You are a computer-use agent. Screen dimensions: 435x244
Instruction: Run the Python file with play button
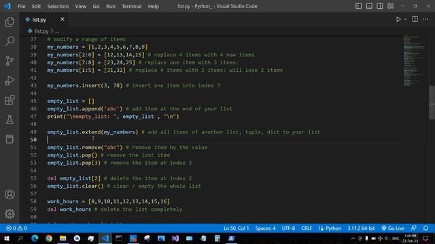(398, 20)
